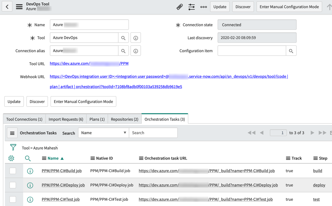Open the form context menu hamburger icon
Image resolution: width=332 pixels, height=206 pixels.
tap(19, 7)
